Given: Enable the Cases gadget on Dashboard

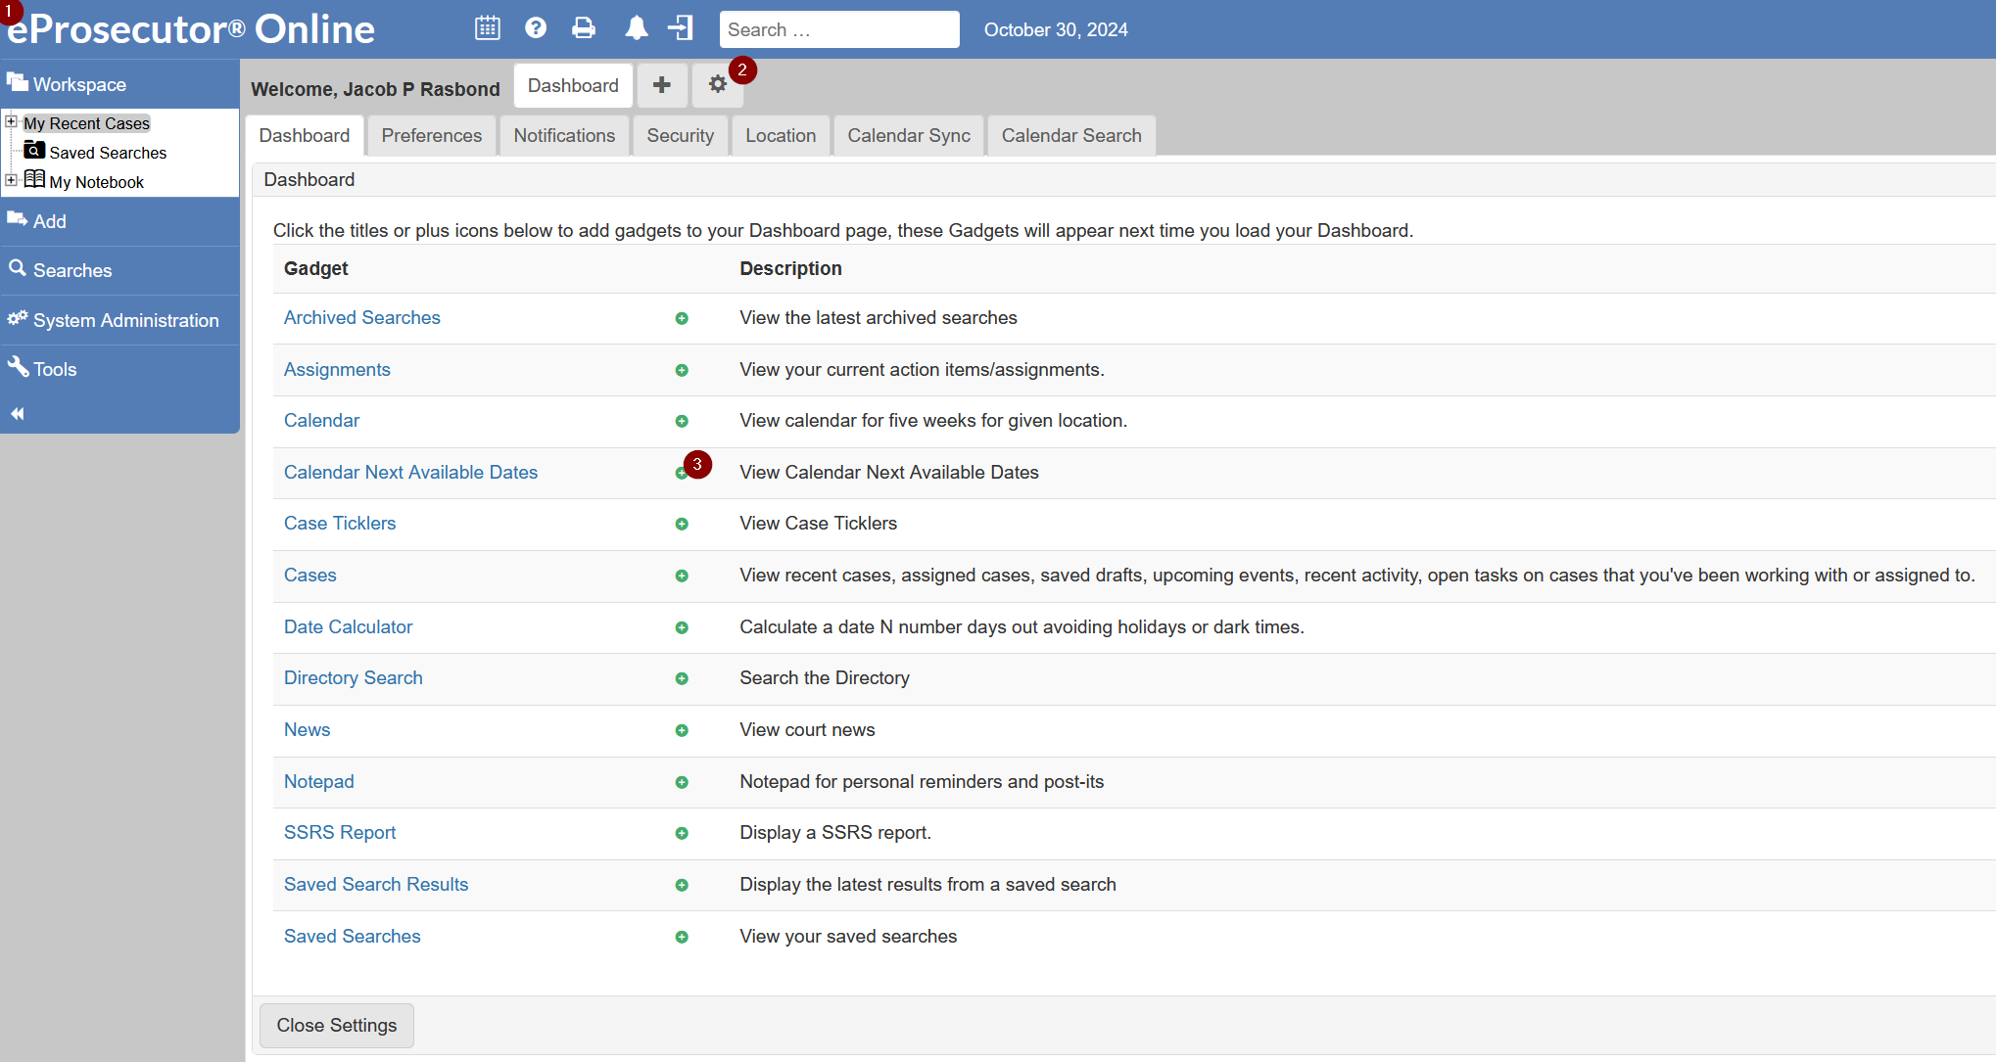Looking at the screenshot, I should [682, 576].
